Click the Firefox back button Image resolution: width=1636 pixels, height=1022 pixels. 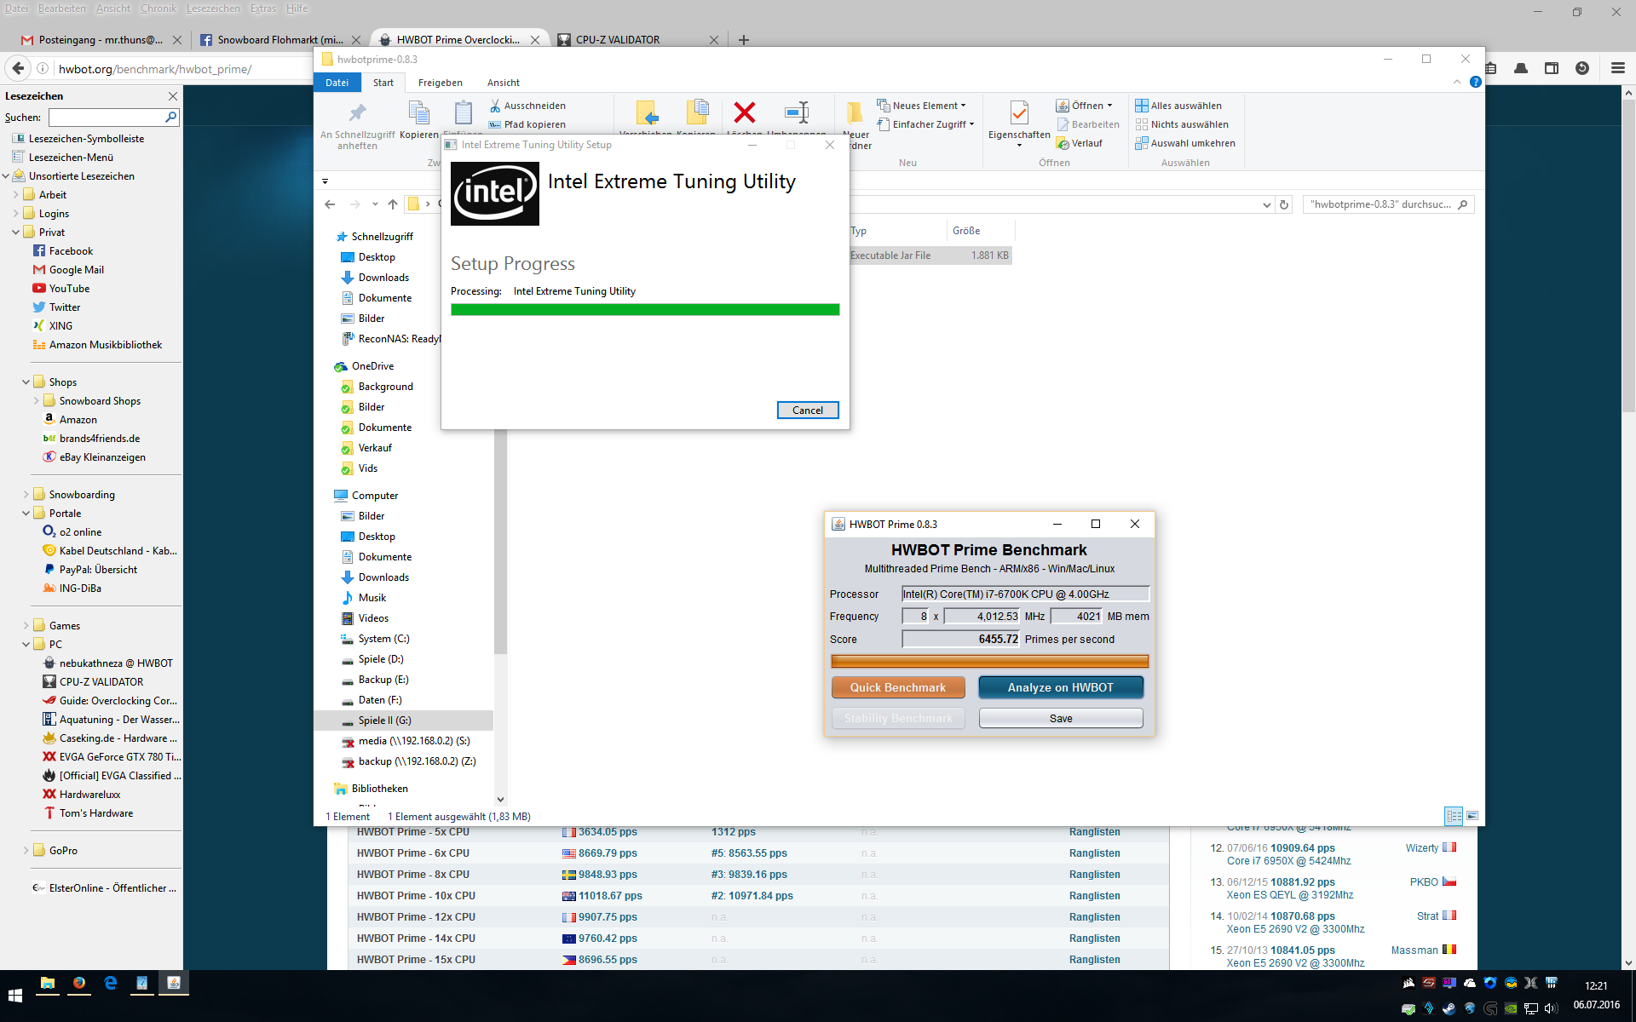[x=17, y=68]
